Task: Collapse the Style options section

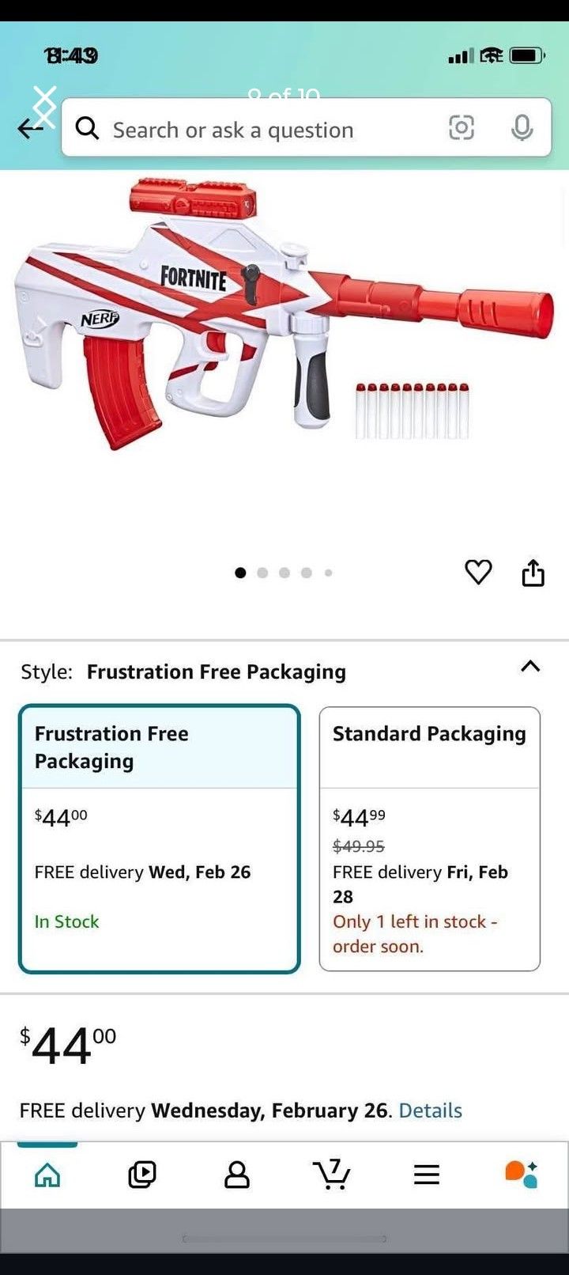Action: pos(530,667)
